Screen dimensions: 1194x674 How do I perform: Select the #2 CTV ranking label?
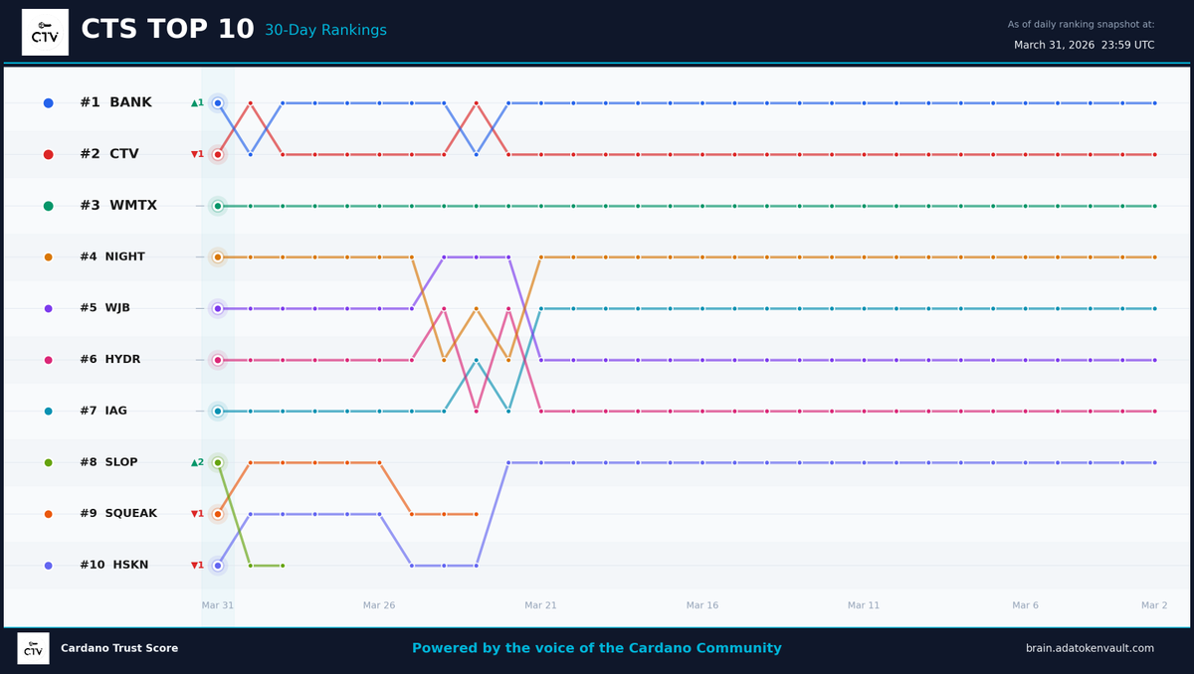tap(109, 154)
